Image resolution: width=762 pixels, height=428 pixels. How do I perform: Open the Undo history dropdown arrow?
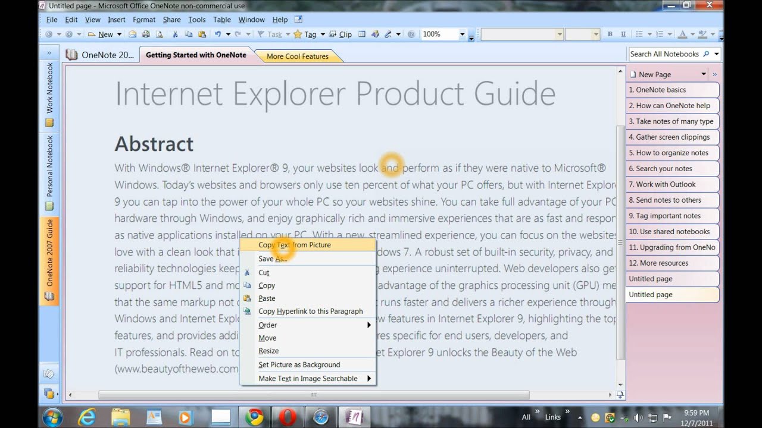pos(228,34)
